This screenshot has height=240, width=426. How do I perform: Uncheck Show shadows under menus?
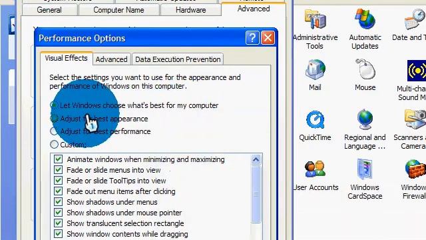point(58,202)
